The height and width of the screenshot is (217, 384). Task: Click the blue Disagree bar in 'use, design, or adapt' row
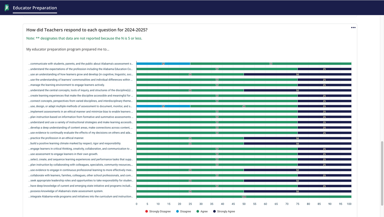pyautogui.click(x=163, y=106)
